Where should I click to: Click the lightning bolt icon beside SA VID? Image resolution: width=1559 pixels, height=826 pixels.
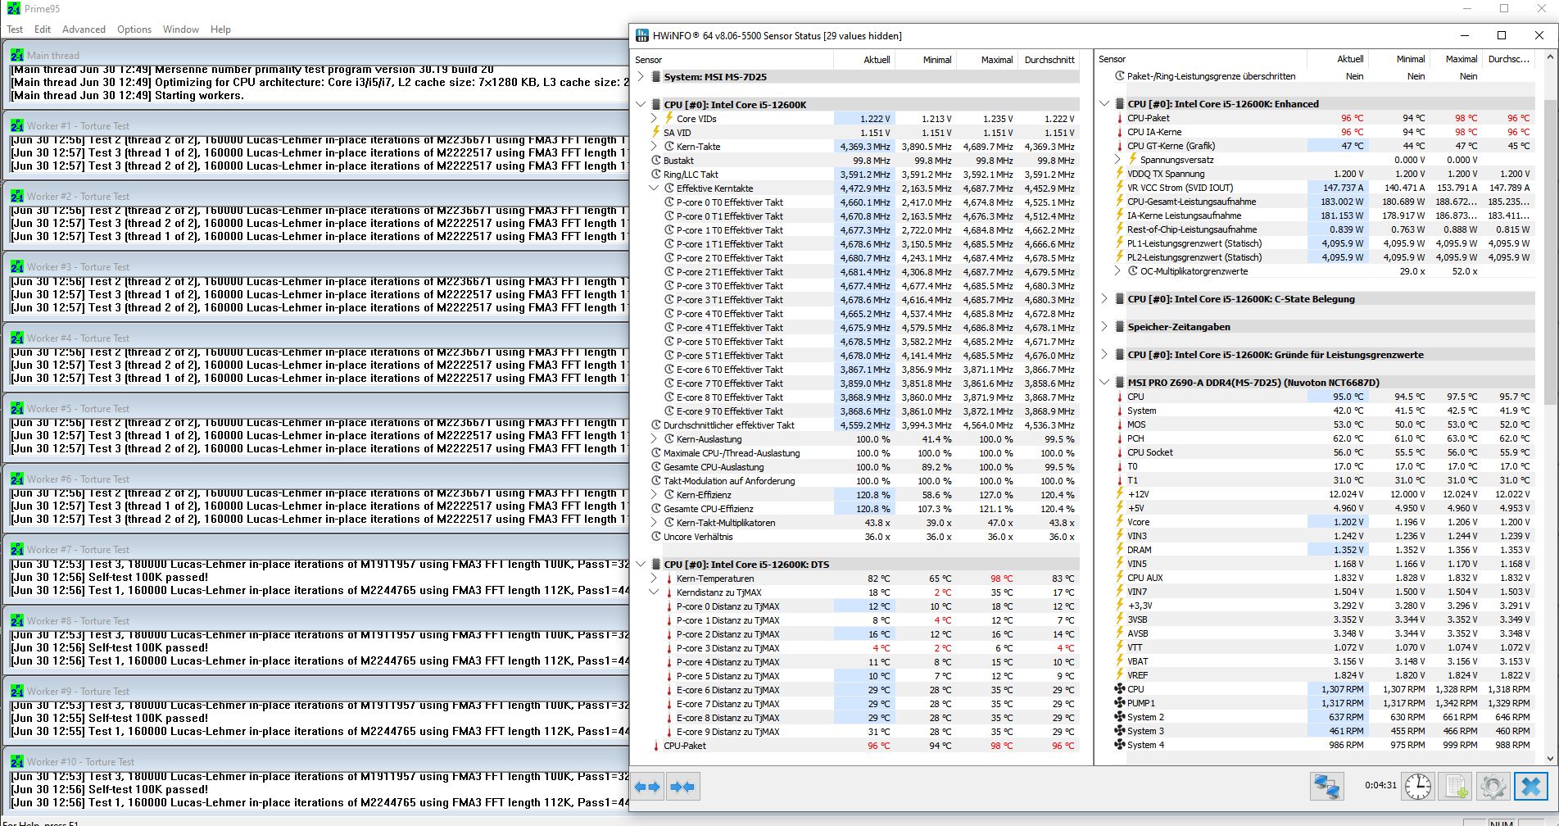(x=655, y=133)
